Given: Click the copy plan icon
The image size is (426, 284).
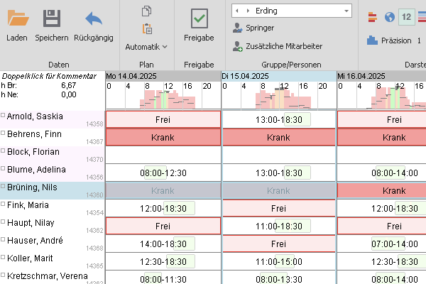Looking at the screenshot, I should tap(147, 11).
